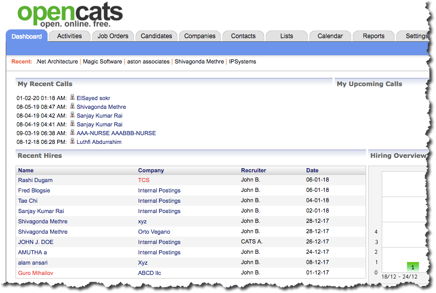Select the person icon on the 04:41 AM call
Screen dimensions: 436x293
(x=72, y=124)
